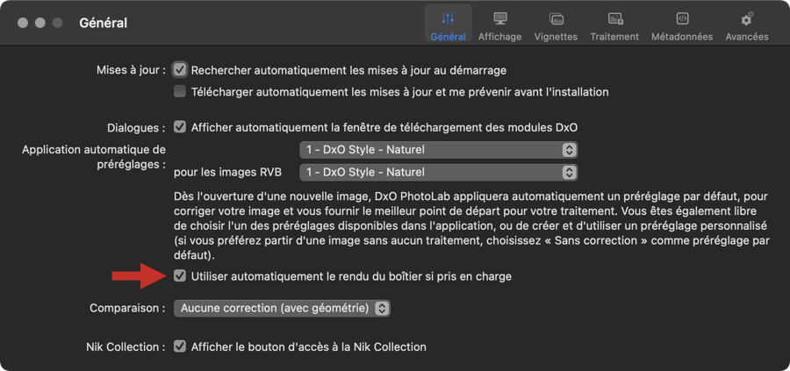Uncheck the Nik Collection access button option

[x=180, y=346]
